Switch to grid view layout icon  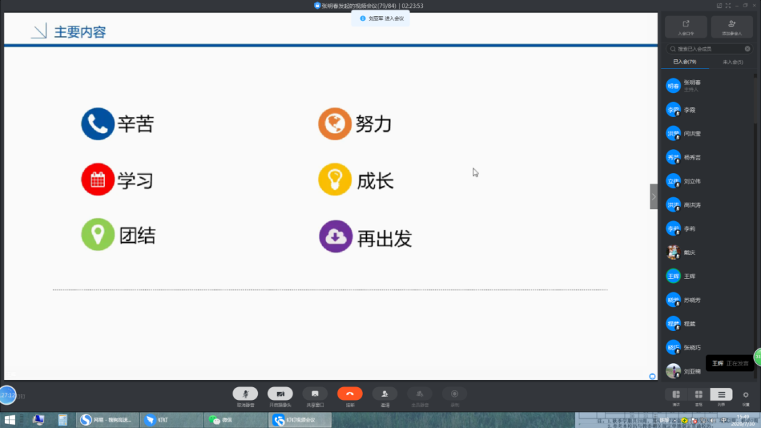(x=698, y=395)
